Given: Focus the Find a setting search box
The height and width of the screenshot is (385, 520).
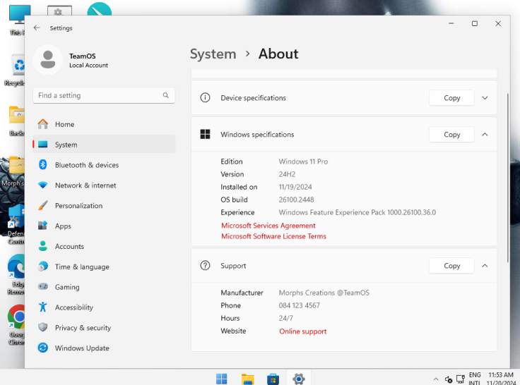Looking at the screenshot, I should click(x=104, y=95).
